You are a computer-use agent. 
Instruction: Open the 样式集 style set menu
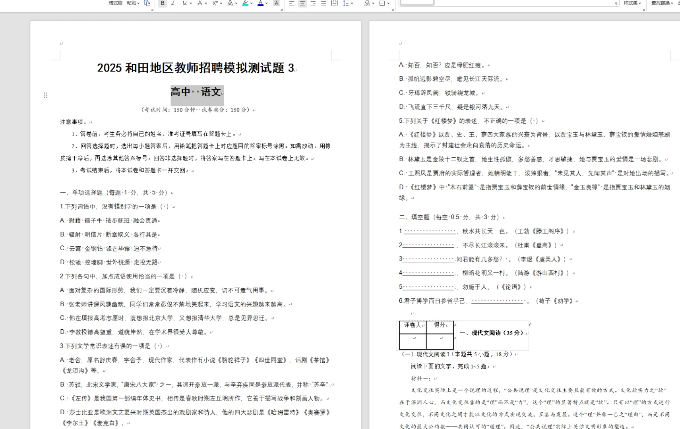[630, 3]
